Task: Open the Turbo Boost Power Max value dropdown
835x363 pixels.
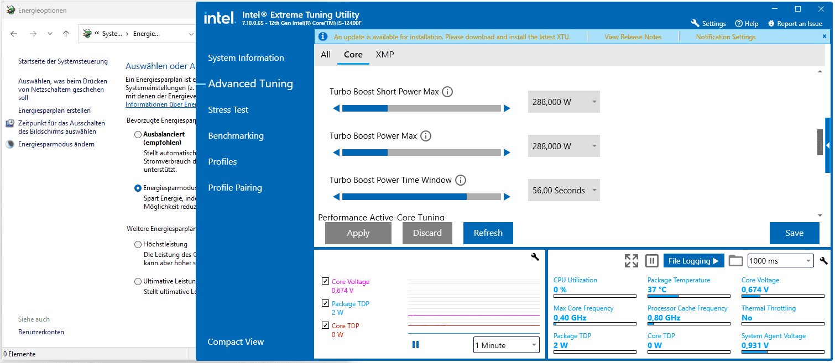Action: (x=563, y=146)
